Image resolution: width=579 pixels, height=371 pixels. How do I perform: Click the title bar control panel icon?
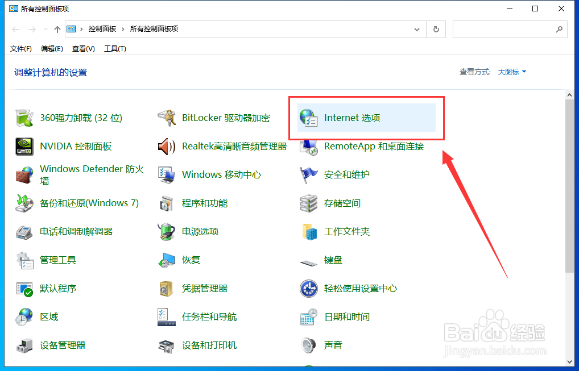click(14, 9)
